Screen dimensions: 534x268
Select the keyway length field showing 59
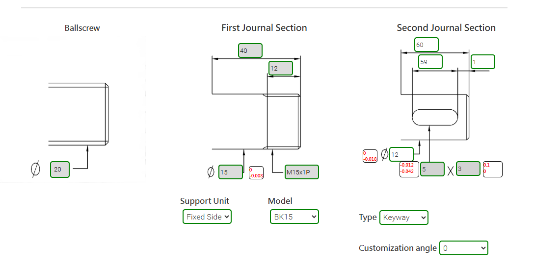point(430,62)
